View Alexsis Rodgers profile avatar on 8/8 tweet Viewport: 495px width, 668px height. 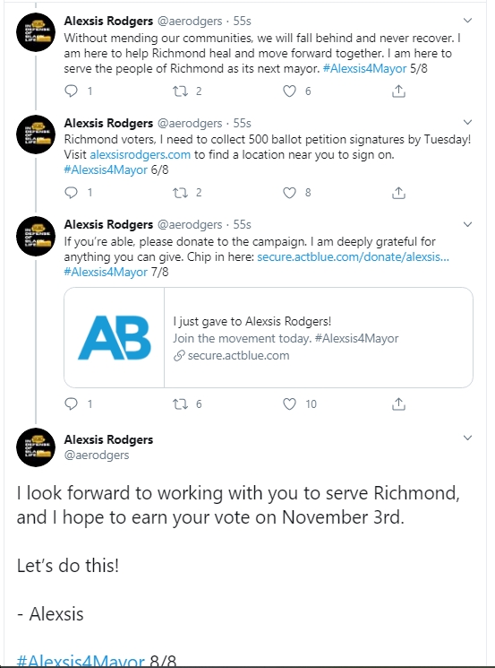click(x=36, y=447)
